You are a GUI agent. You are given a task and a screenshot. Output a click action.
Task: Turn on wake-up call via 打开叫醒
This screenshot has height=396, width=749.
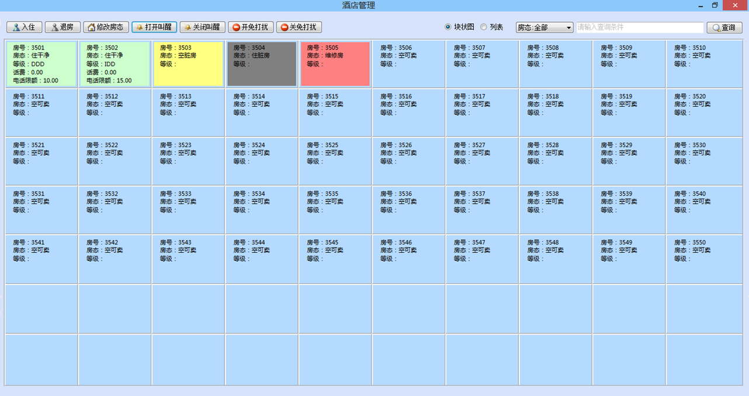[154, 27]
